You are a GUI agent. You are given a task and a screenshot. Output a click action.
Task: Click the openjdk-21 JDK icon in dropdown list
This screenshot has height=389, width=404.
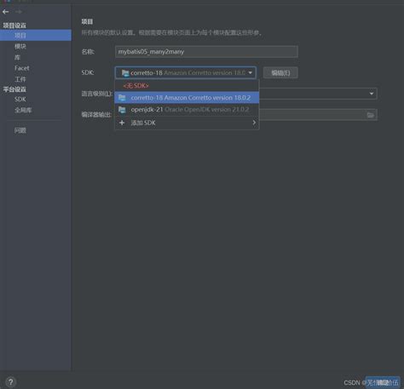(122, 110)
